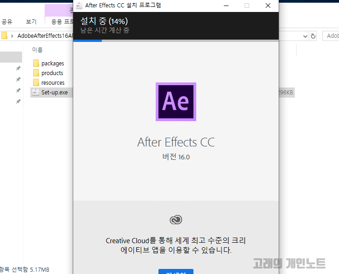
Task: Click the last quick access pin icon
Action: [x=18, y=101]
